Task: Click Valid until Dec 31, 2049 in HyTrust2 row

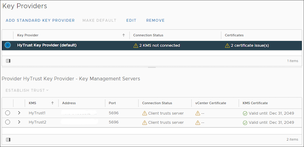Action: point(271,123)
